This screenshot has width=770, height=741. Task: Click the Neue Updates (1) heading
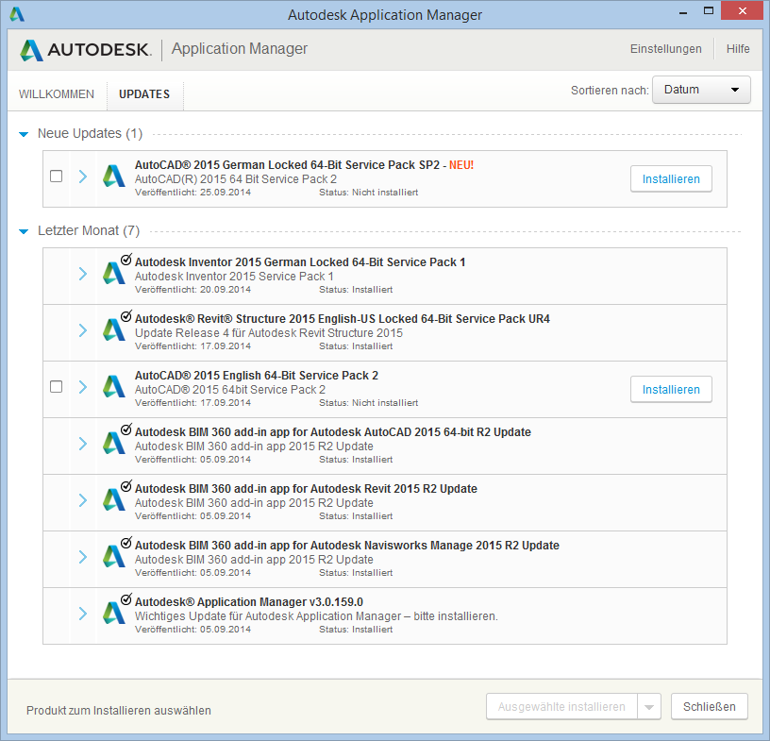[90, 134]
